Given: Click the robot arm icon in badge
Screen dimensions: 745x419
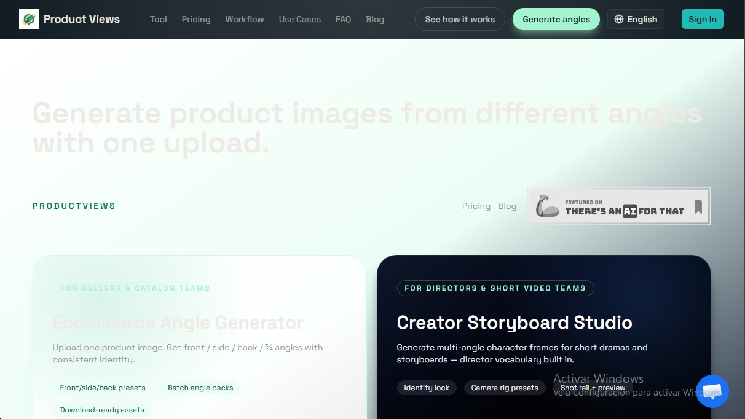Looking at the screenshot, I should tap(547, 206).
